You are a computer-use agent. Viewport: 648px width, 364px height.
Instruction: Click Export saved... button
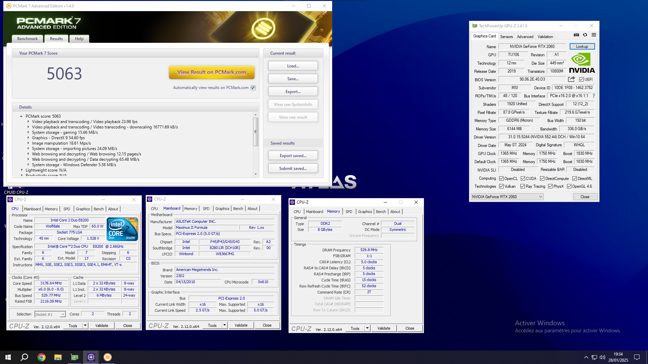[x=293, y=156]
